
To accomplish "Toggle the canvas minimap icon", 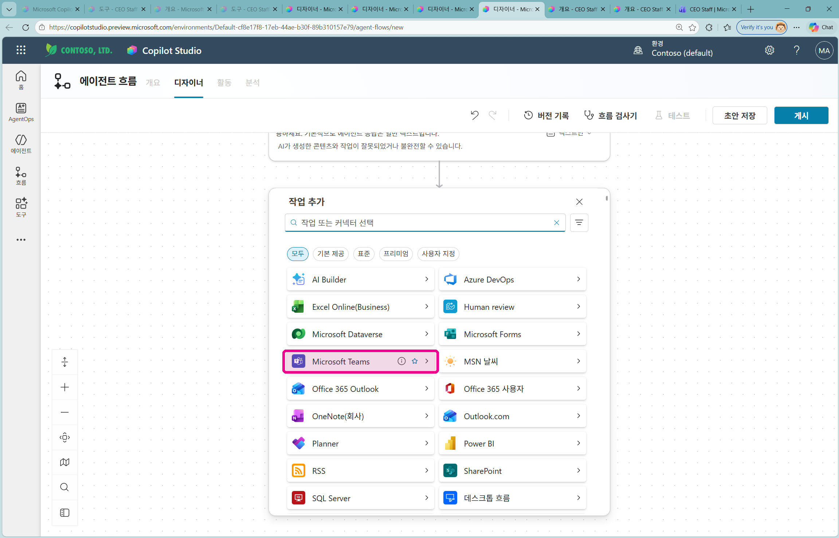I will (65, 462).
